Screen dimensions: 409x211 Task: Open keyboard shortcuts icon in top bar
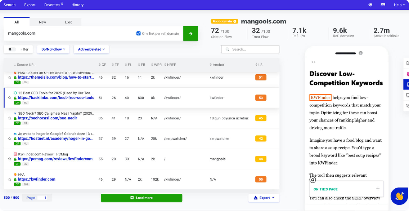(x=383, y=5)
